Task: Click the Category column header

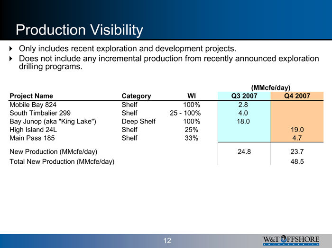Action: tap(136, 96)
